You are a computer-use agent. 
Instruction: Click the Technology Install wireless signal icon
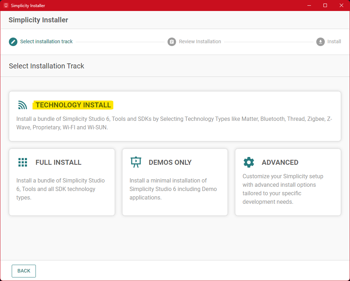23,105
